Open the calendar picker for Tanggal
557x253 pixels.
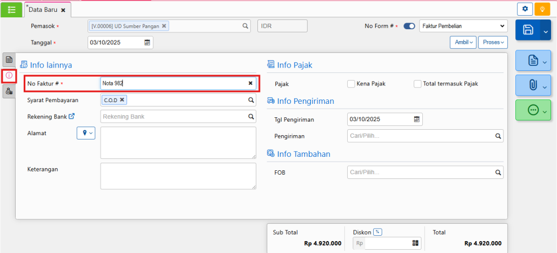point(147,43)
